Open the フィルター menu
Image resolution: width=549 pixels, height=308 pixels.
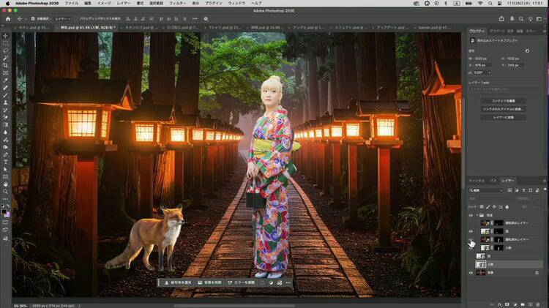(178, 3)
